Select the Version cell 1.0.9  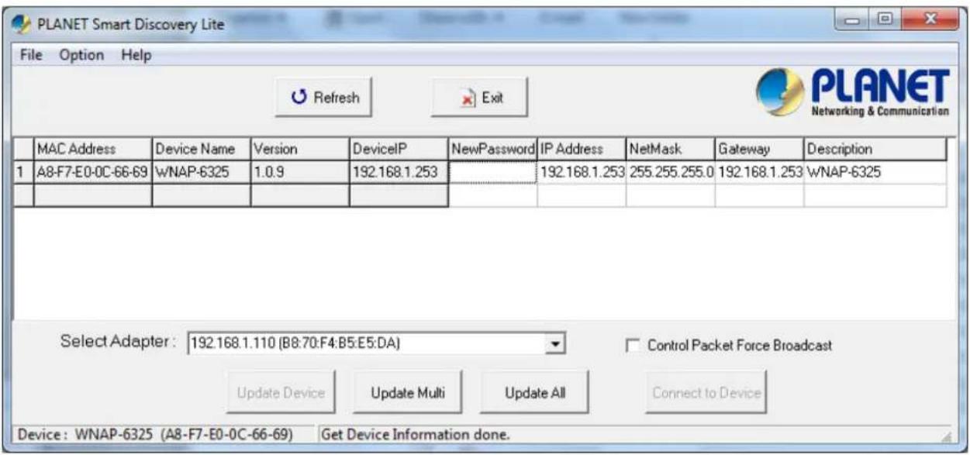pos(300,172)
